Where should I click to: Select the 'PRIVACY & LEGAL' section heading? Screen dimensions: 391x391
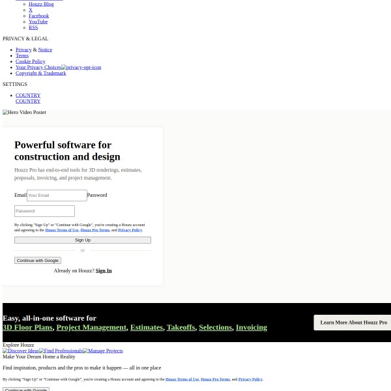pos(25,38)
